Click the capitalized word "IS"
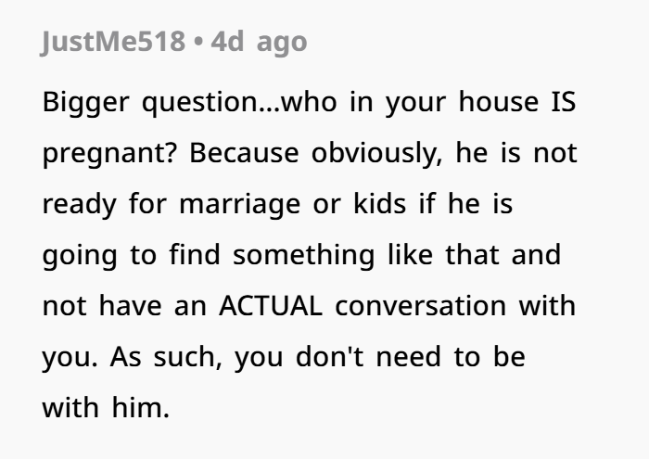This screenshot has height=459, width=649. tap(556, 102)
